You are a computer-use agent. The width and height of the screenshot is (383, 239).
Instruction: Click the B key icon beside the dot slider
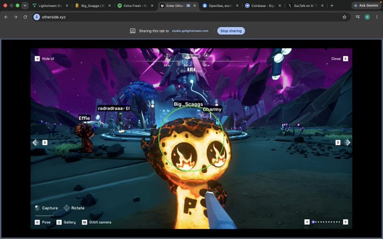(x=307, y=222)
